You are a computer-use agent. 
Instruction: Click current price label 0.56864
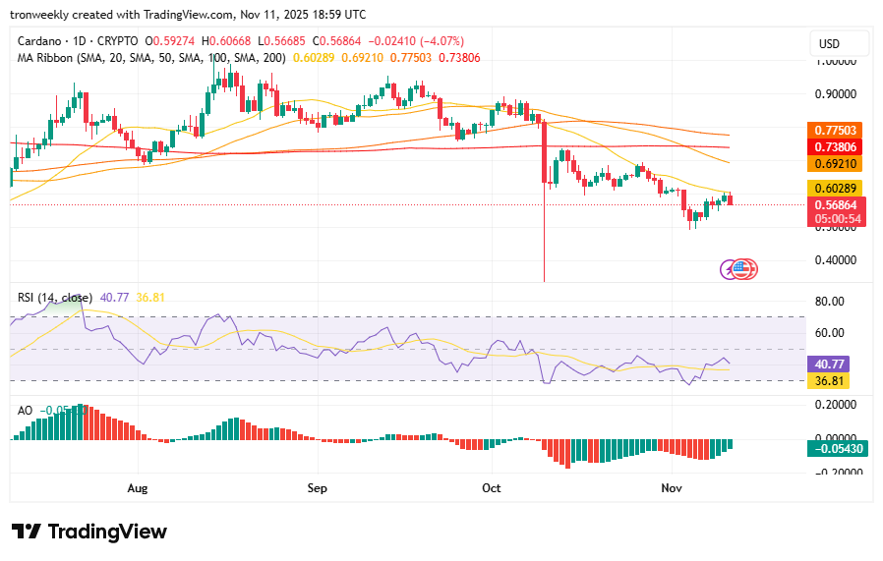835,204
